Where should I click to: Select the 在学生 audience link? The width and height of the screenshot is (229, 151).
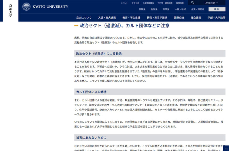coord(154,9)
